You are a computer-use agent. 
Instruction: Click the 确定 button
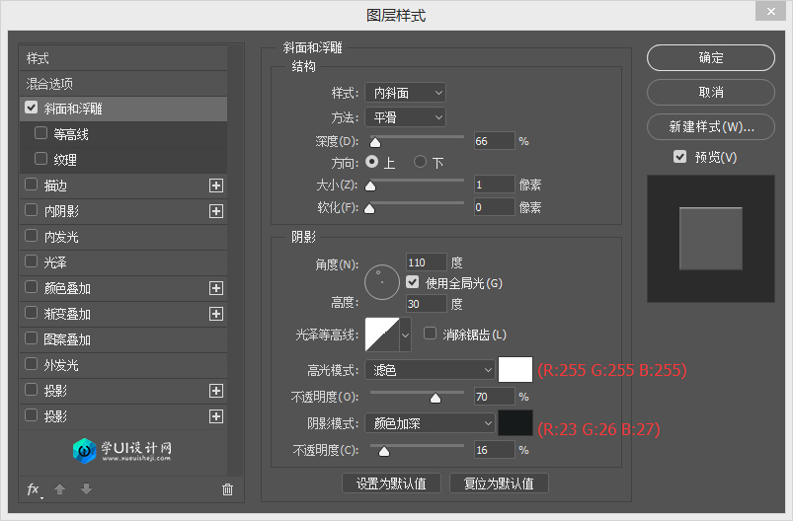pyautogui.click(x=711, y=58)
